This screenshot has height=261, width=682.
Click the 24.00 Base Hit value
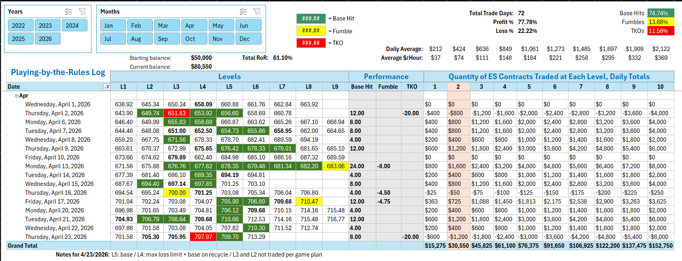pos(357,166)
